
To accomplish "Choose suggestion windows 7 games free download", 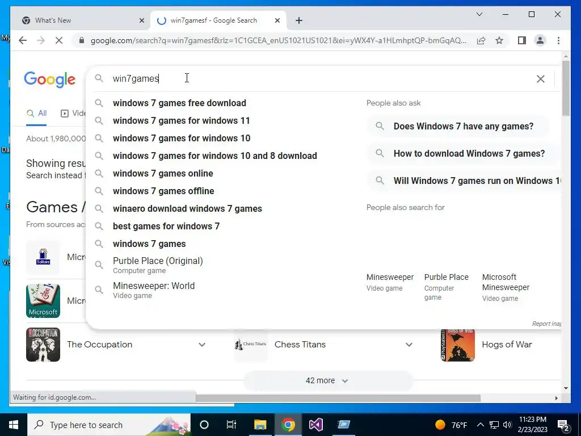I will [179, 103].
